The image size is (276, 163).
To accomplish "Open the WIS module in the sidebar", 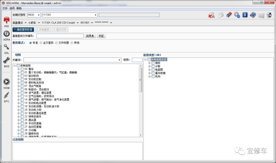I will tap(6, 22).
